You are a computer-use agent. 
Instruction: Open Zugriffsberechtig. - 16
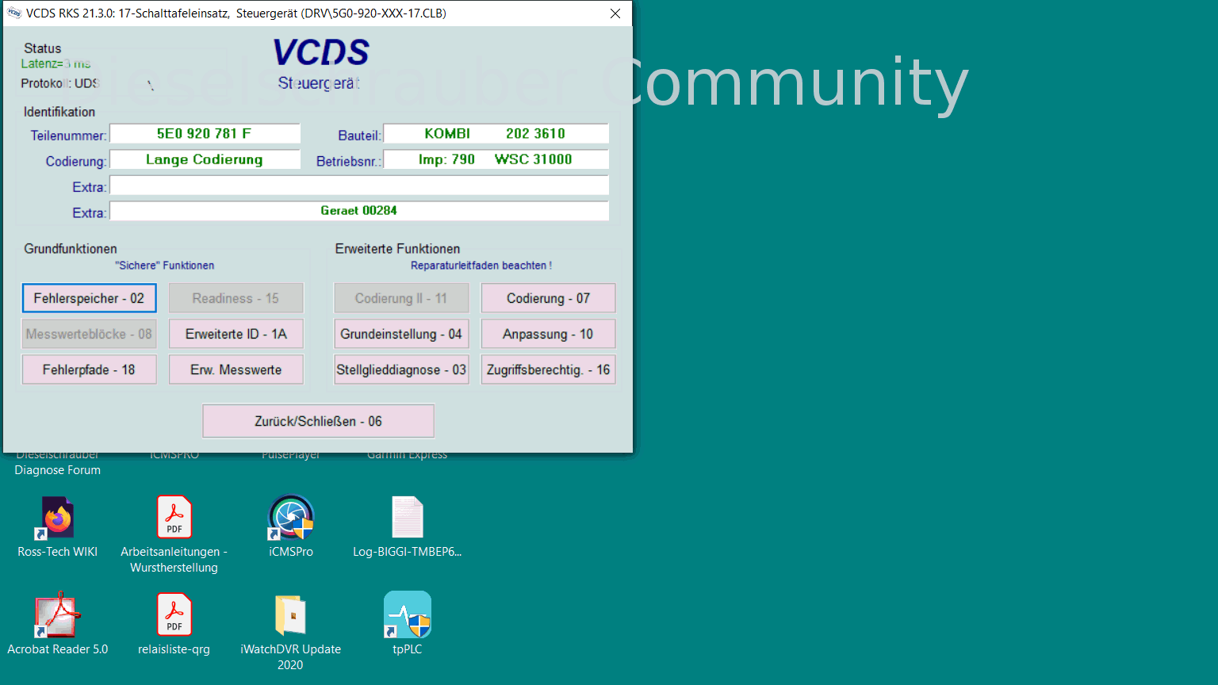(548, 369)
